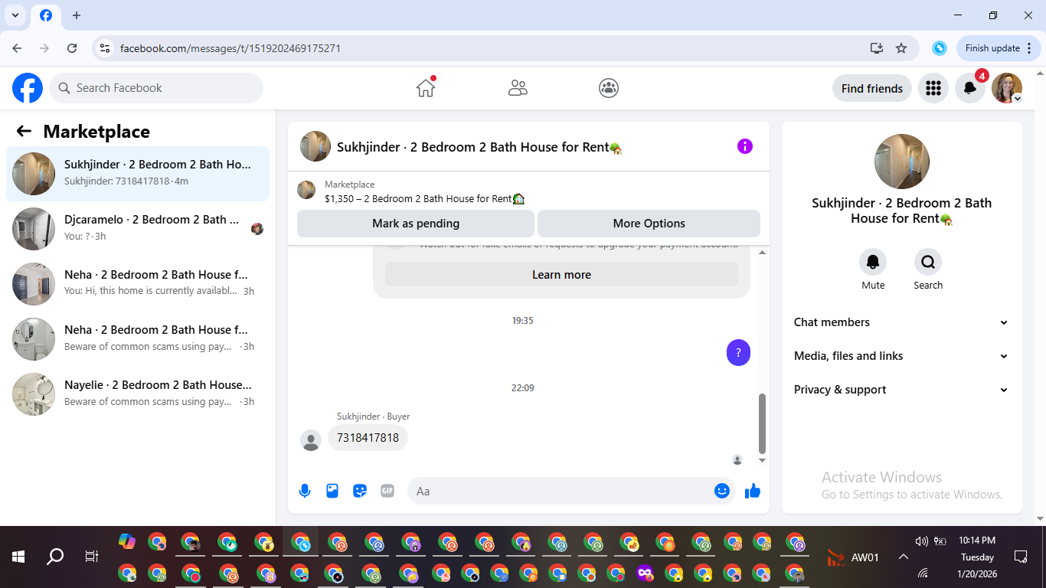Open the Sukhjinder conversation in the list
The width and height of the screenshot is (1046, 588).
pyautogui.click(x=138, y=174)
